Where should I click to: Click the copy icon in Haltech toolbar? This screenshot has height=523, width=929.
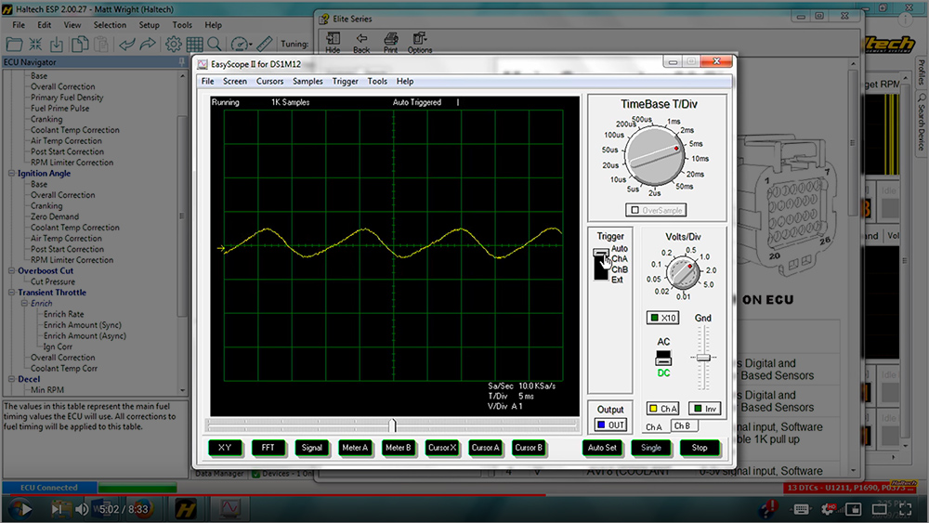coord(79,44)
